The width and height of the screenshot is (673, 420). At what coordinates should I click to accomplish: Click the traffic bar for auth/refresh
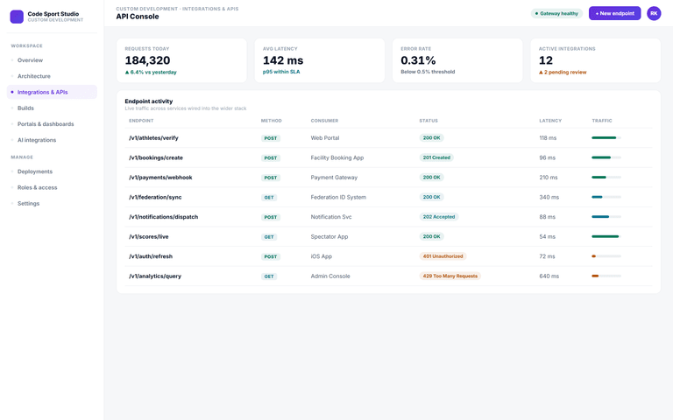tap(606, 256)
